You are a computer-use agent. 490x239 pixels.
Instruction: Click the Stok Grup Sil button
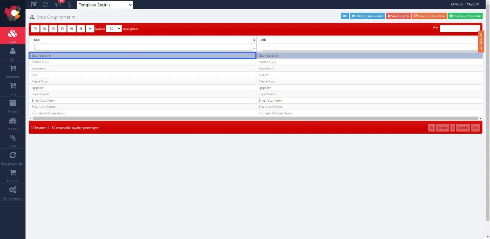click(x=398, y=16)
